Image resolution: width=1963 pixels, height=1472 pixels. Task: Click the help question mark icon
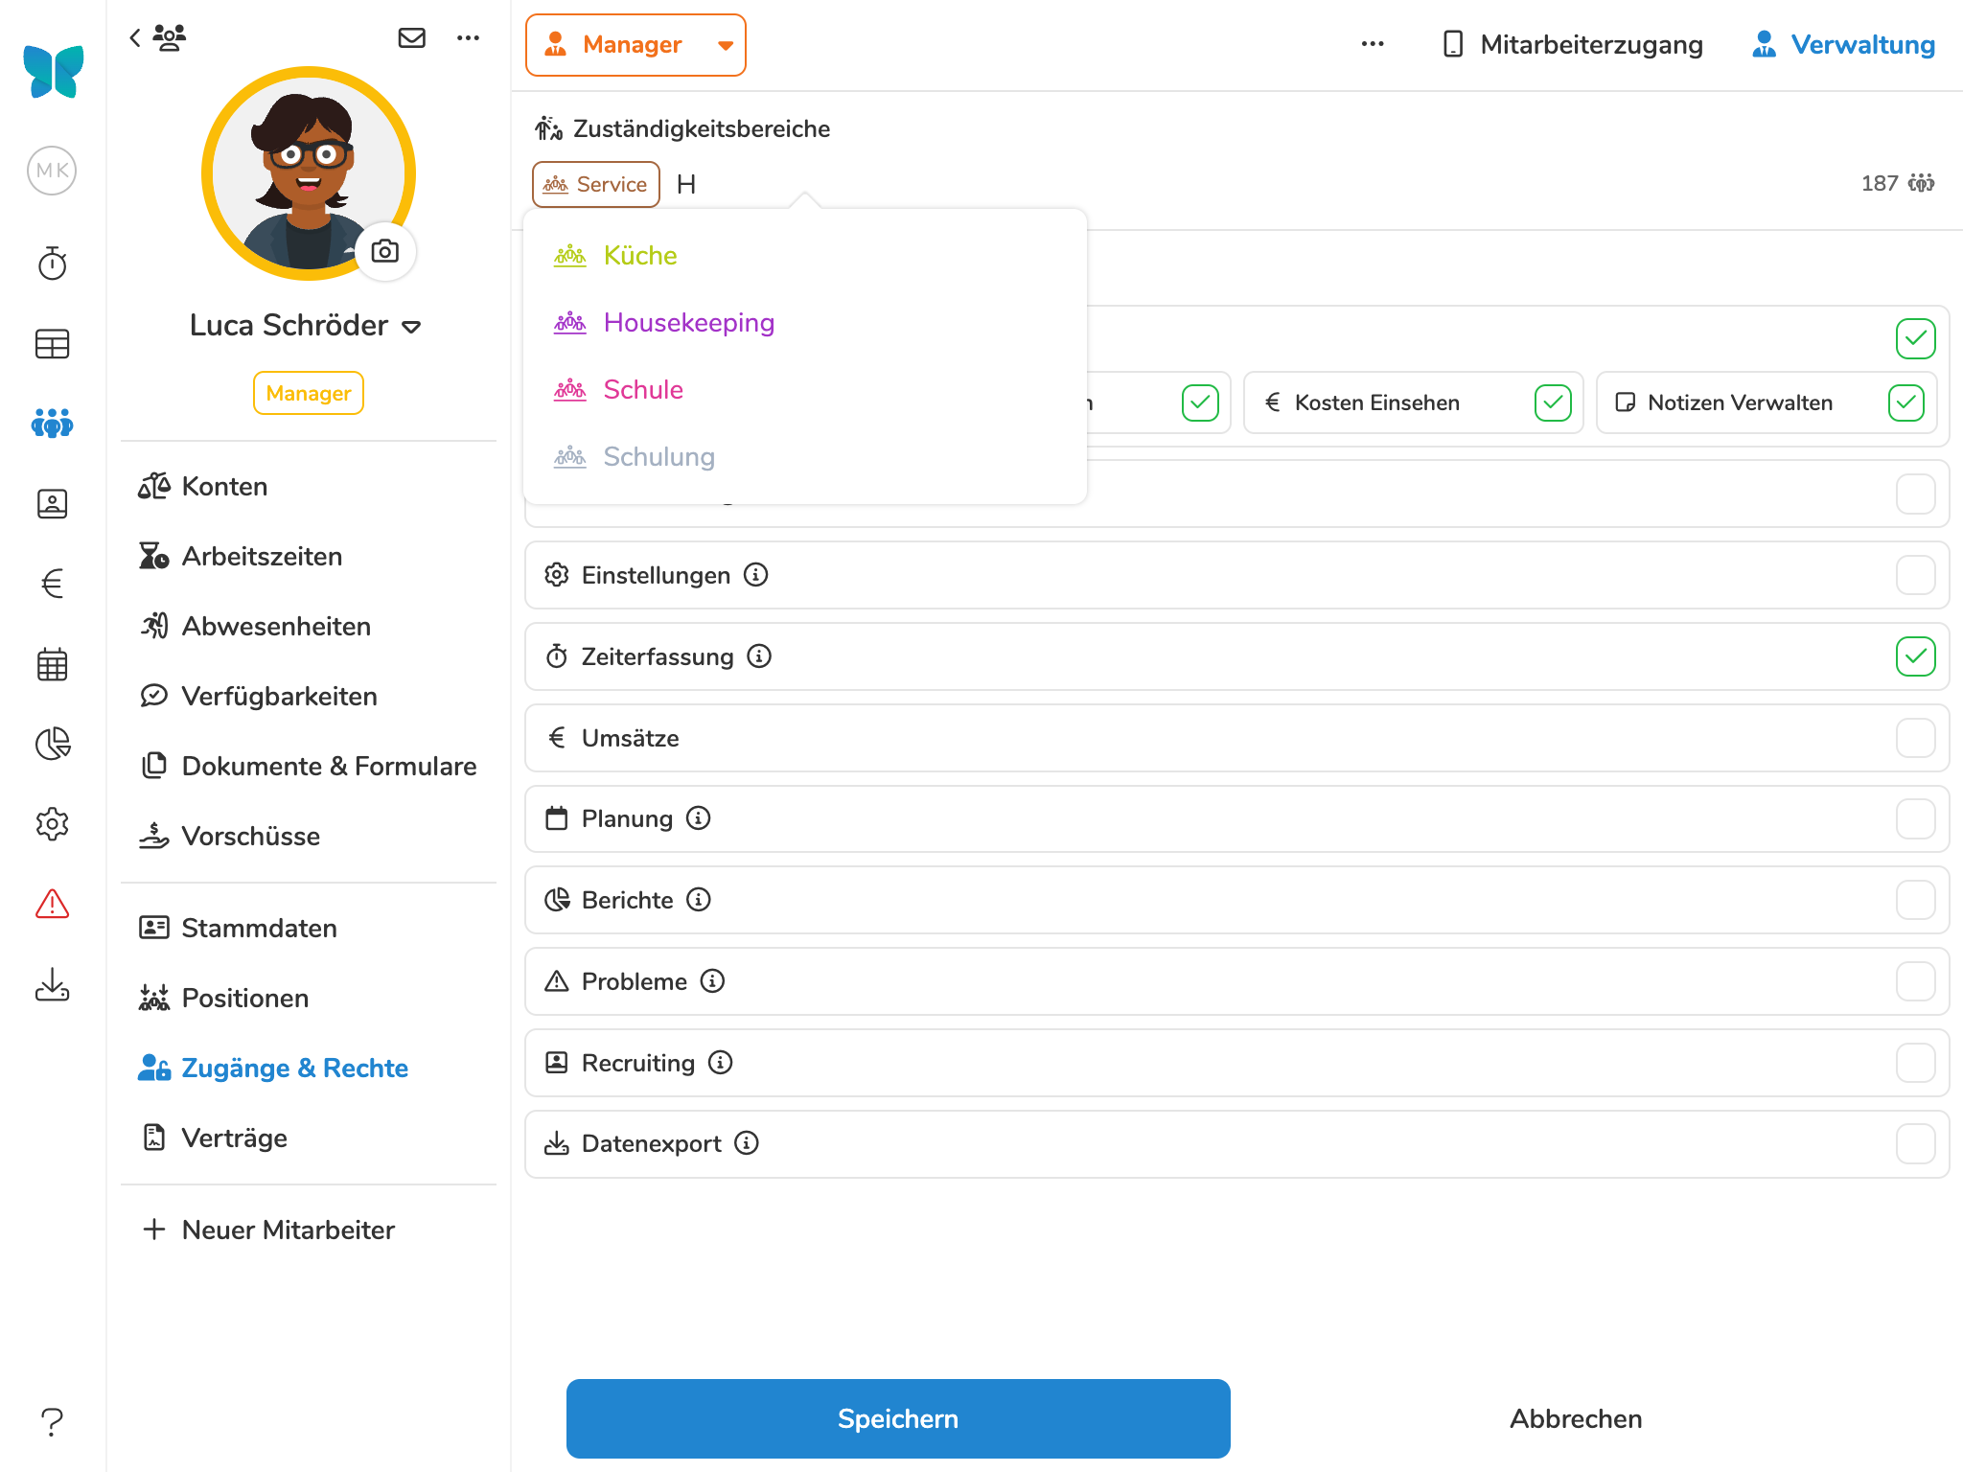pyautogui.click(x=53, y=1421)
